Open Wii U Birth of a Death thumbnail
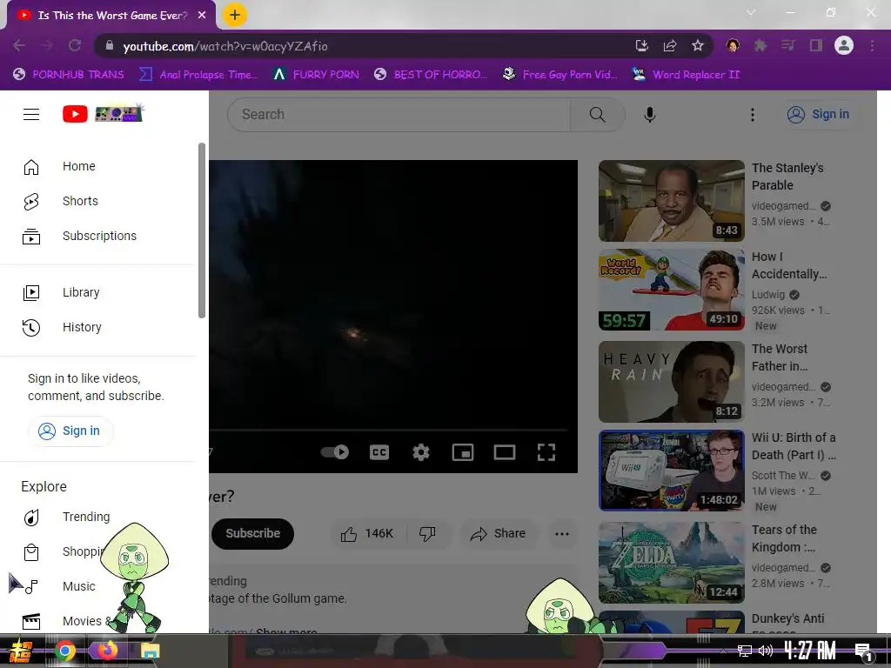Viewport: 891px width, 668px height. tap(671, 471)
